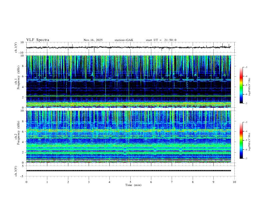Click the ch.1 voltage waveform trace
The height and width of the screenshot is (204, 264).
pyautogui.click(x=128, y=47)
